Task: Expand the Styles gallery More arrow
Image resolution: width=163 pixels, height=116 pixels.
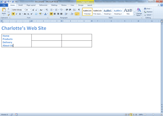Action: click(x=134, y=15)
